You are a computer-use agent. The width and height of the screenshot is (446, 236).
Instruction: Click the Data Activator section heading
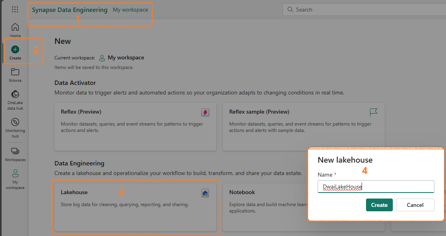[75, 83]
